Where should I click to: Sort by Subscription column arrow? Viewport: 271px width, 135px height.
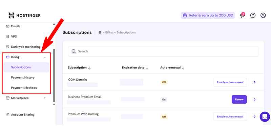(89, 68)
